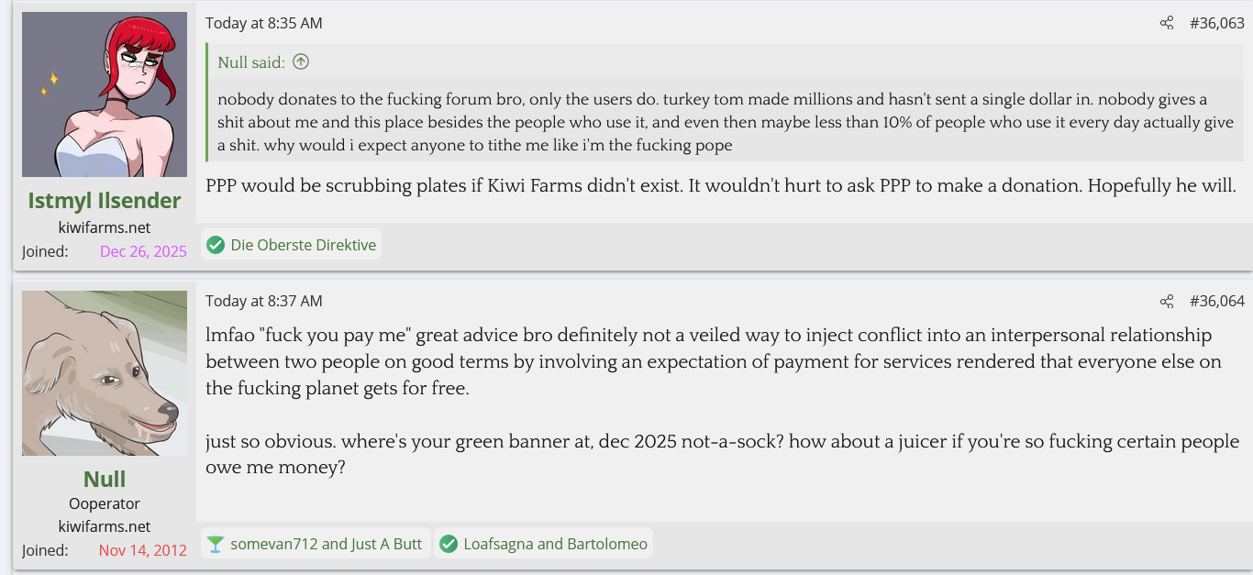Image resolution: width=1253 pixels, height=575 pixels.
Task: Click cocktail glass reaction icon under Null's post
Action: [216, 544]
